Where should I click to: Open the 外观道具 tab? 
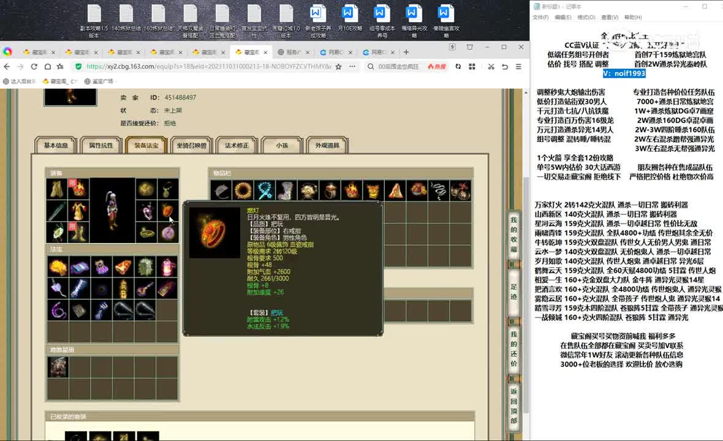(x=327, y=146)
